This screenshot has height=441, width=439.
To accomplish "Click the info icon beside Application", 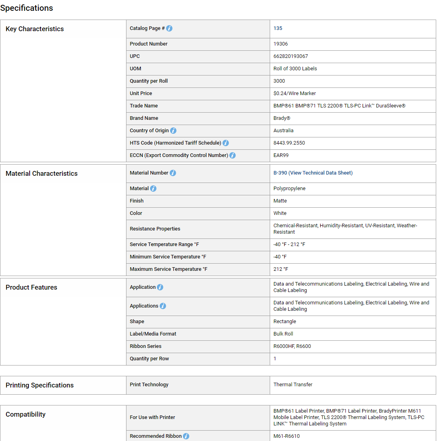I will click(x=160, y=287).
